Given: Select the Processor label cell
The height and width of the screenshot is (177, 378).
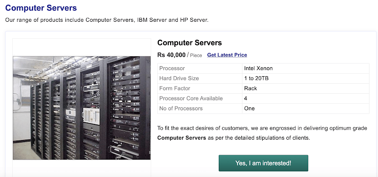Looking at the screenshot, I should 200,68.
